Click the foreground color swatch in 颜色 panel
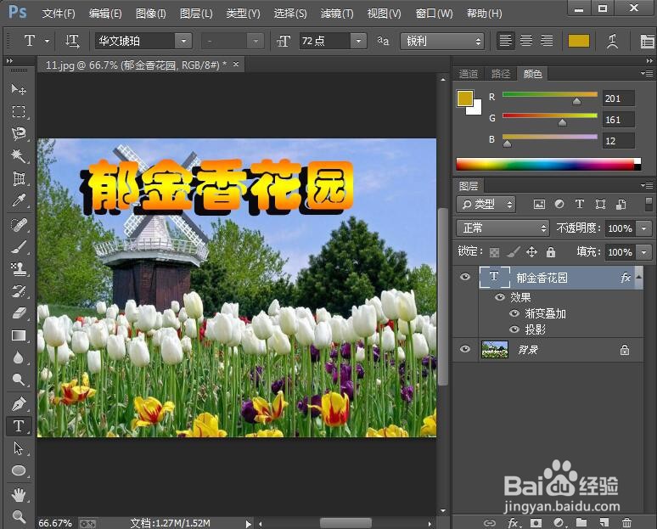The width and height of the screenshot is (657, 529). (465, 98)
